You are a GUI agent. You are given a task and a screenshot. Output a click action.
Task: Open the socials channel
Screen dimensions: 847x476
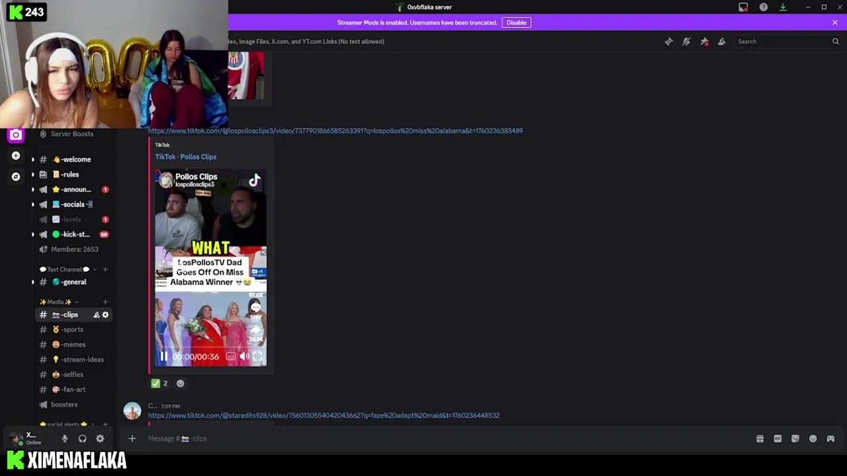(72, 204)
